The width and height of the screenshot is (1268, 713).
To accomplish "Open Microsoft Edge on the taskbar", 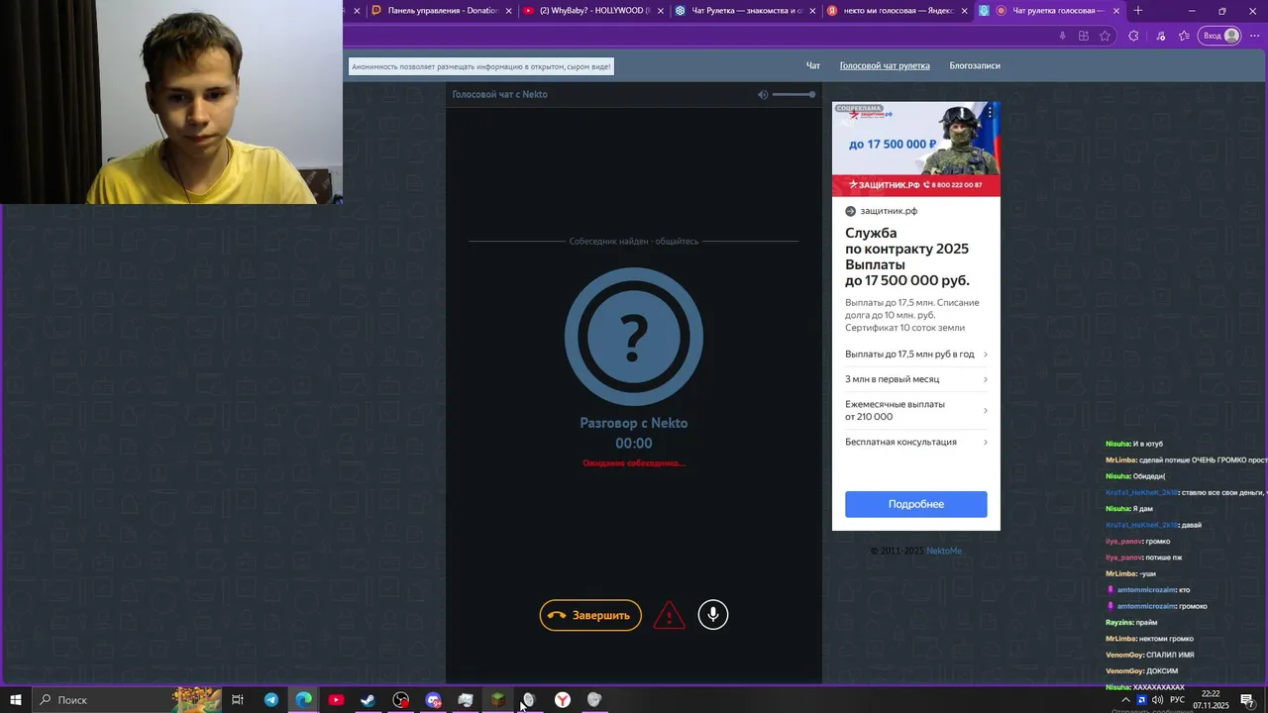I will (303, 700).
